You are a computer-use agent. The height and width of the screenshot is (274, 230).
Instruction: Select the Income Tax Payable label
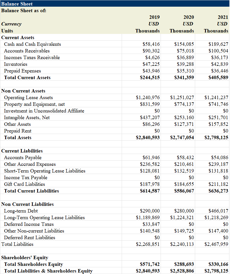[26, 177]
